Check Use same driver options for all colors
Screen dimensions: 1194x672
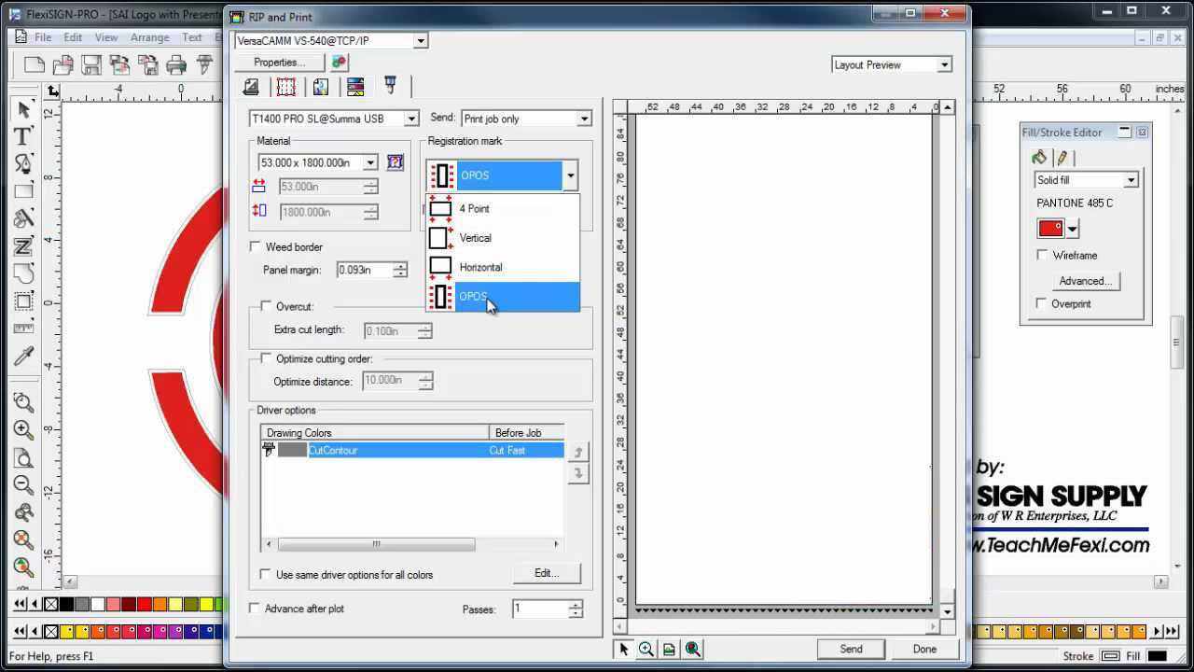point(266,575)
